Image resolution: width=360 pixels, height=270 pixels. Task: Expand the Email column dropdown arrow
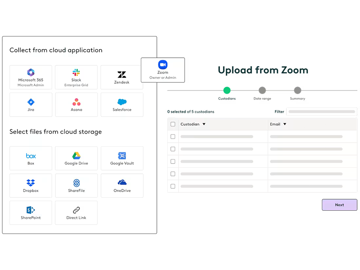click(x=285, y=124)
